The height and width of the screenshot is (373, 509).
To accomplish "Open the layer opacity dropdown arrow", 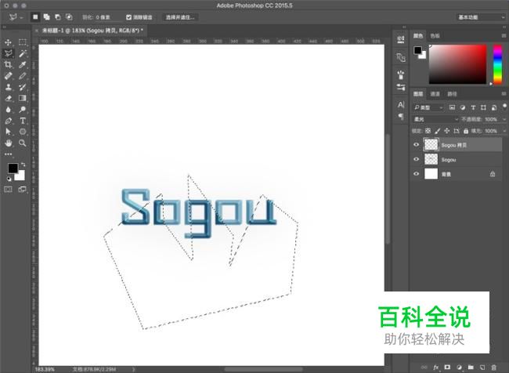I will pyautogui.click(x=504, y=119).
